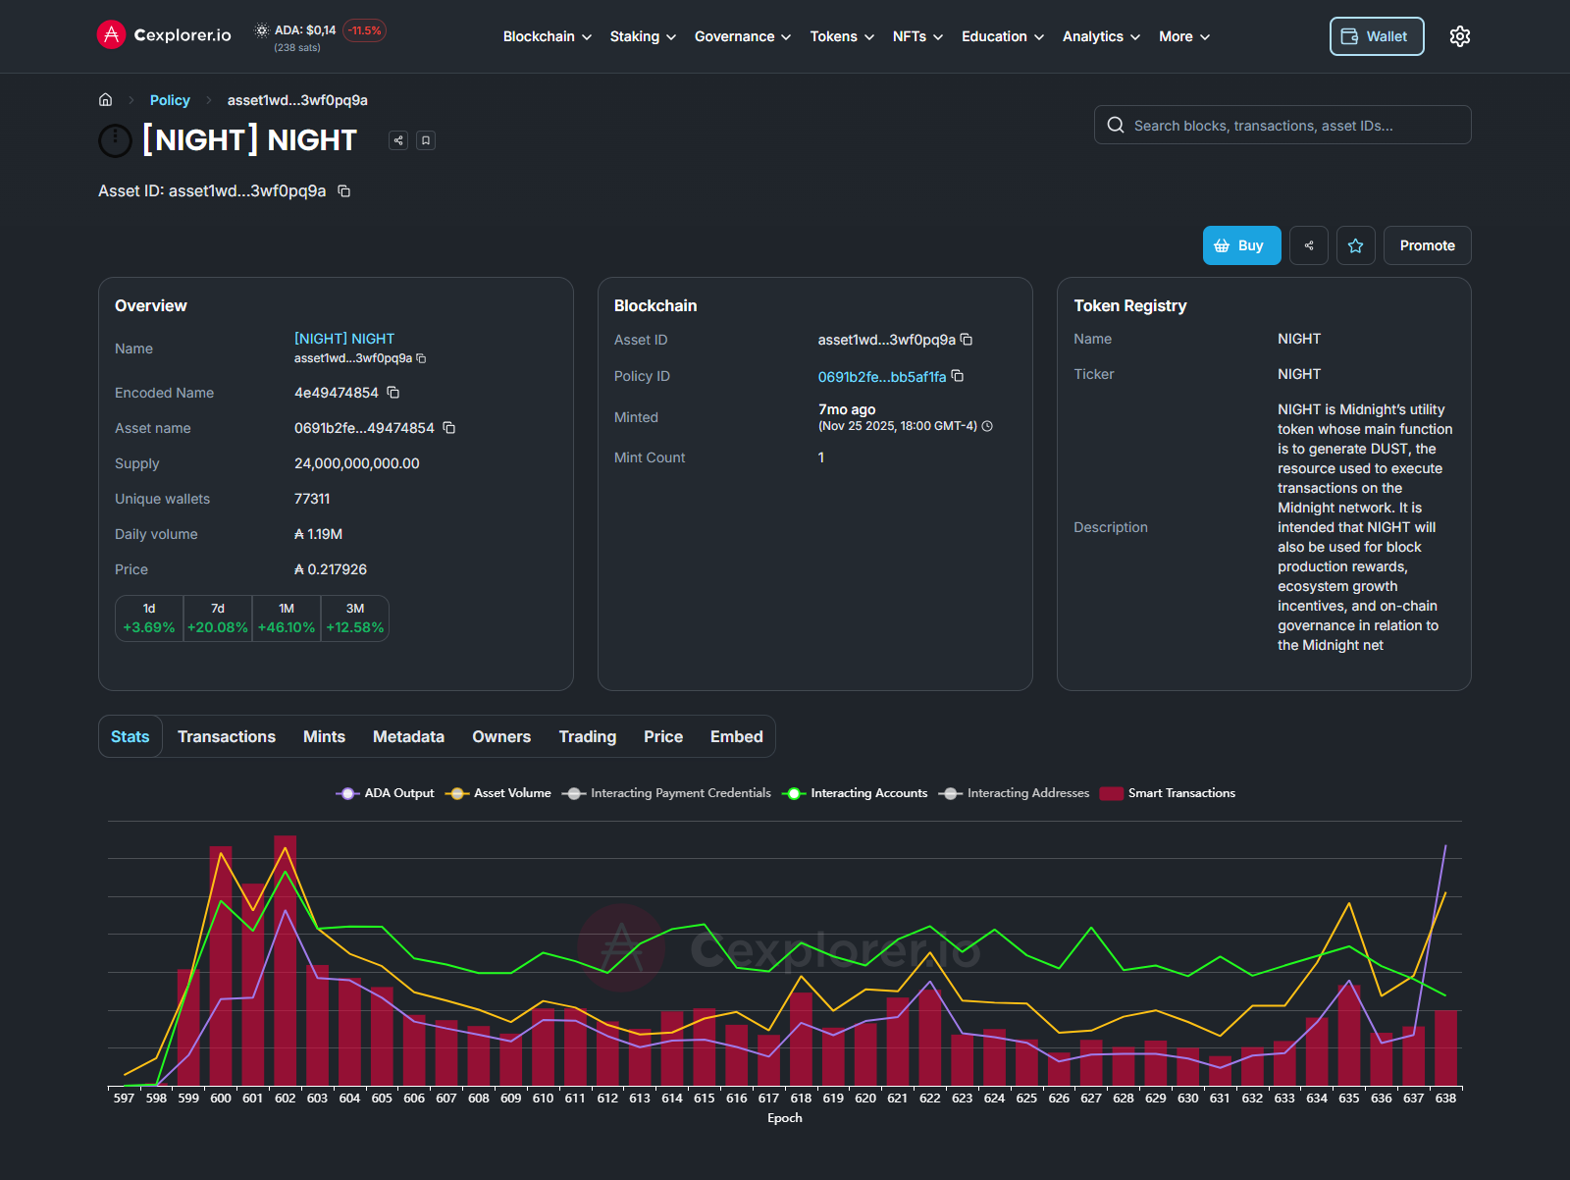Expand the NFTs menu

917,36
